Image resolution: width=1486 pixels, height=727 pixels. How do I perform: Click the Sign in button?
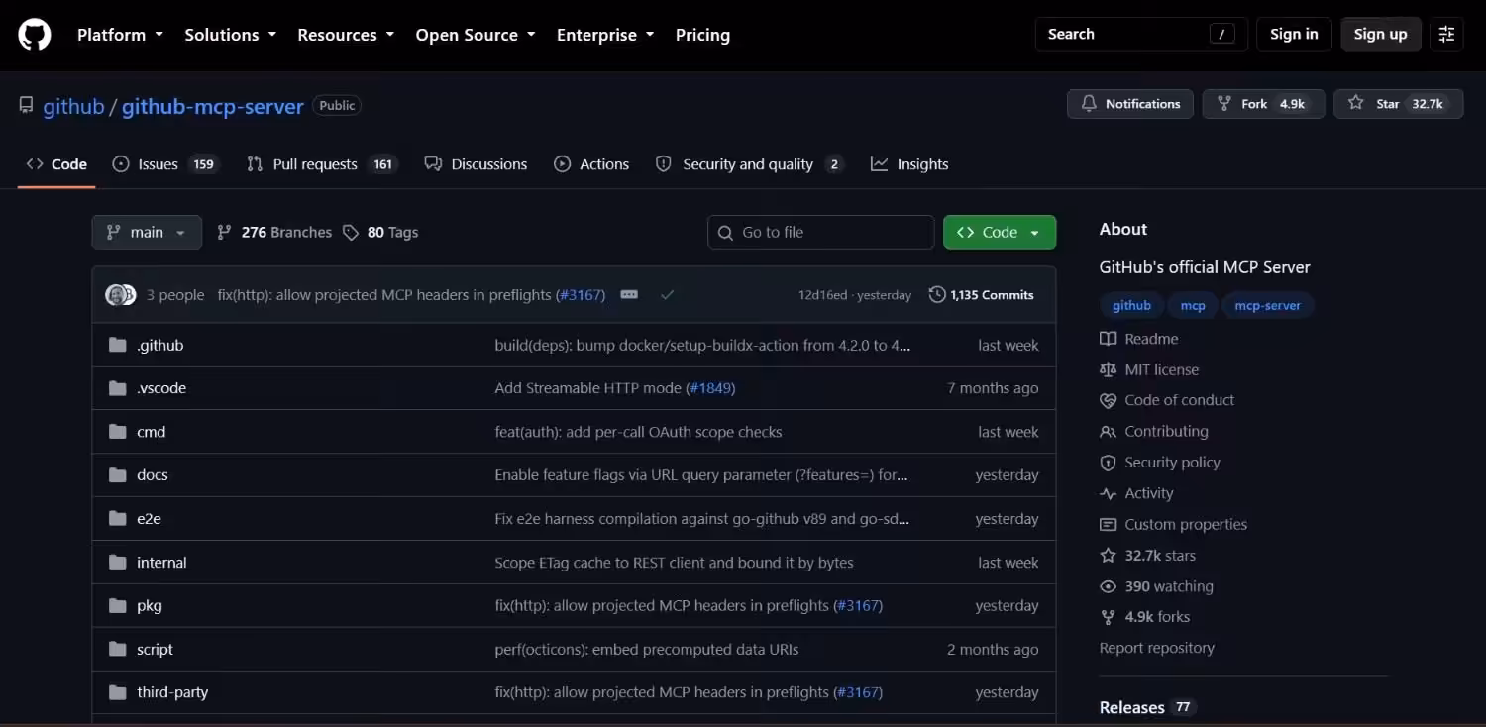(x=1294, y=34)
